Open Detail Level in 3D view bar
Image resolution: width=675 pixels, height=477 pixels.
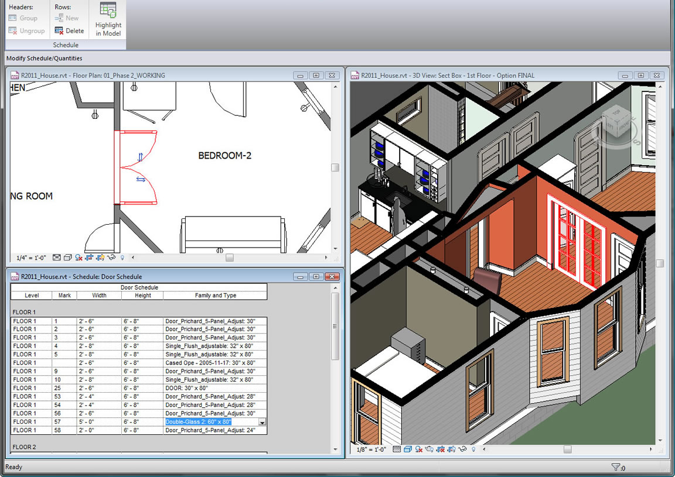397,449
